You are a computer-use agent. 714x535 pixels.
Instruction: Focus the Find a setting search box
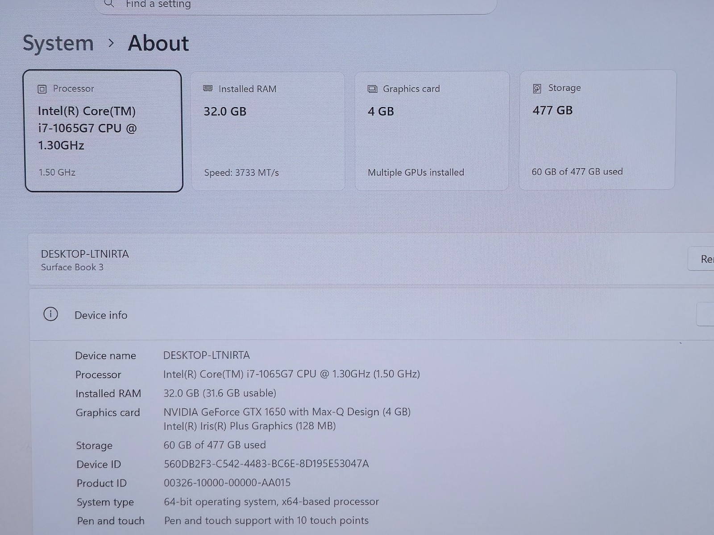click(x=296, y=5)
